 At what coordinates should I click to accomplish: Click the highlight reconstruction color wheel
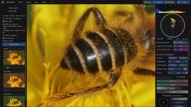(x=163, y=102)
